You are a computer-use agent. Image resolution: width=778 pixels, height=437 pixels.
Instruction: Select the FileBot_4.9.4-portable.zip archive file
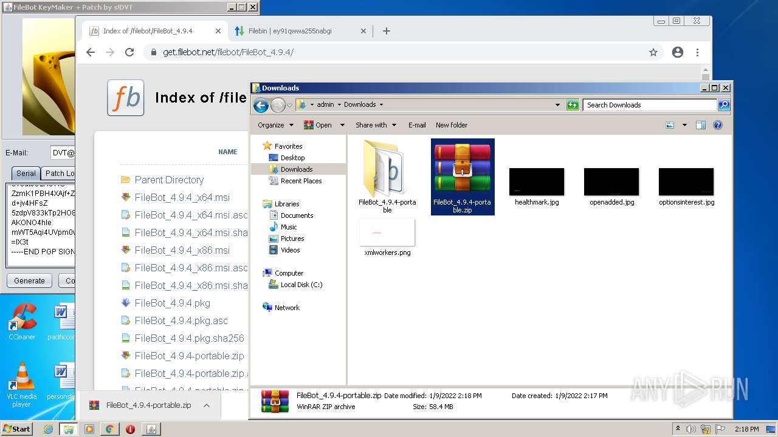[x=463, y=177]
